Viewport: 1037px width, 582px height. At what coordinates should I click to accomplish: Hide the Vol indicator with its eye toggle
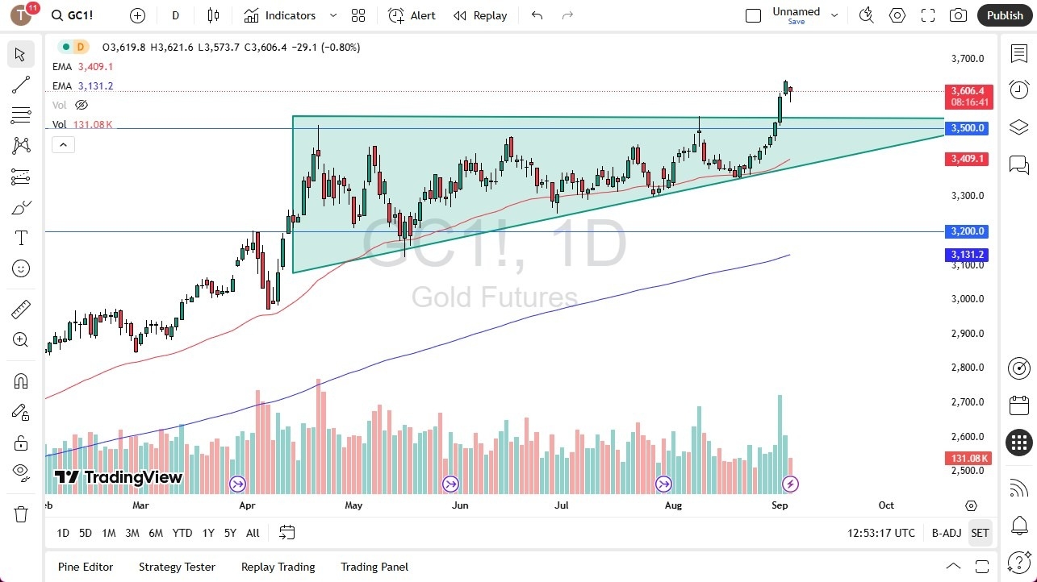pos(81,105)
